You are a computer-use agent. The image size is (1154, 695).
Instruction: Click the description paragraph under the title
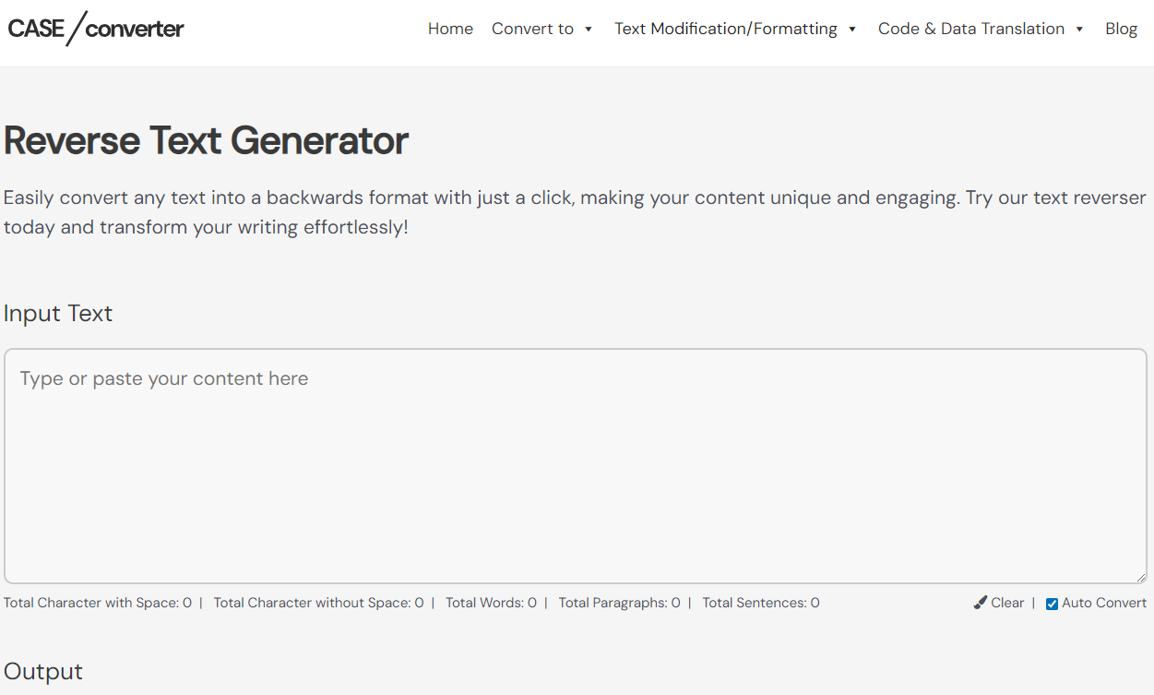coord(575,212)
